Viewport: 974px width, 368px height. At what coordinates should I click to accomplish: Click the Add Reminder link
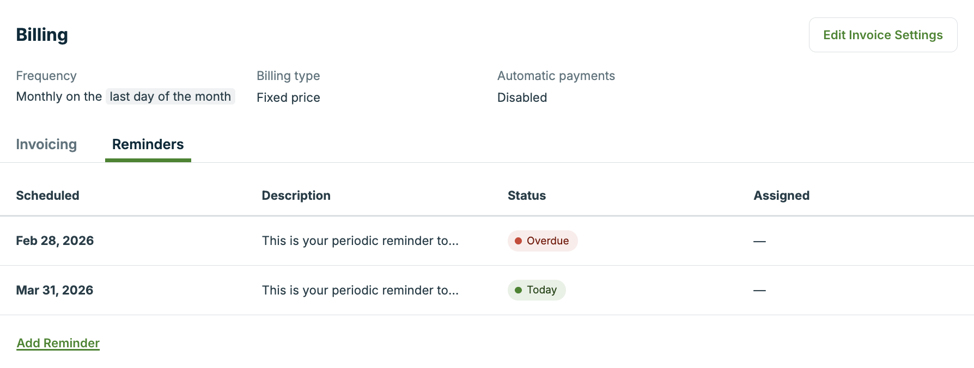coord(58,343)
